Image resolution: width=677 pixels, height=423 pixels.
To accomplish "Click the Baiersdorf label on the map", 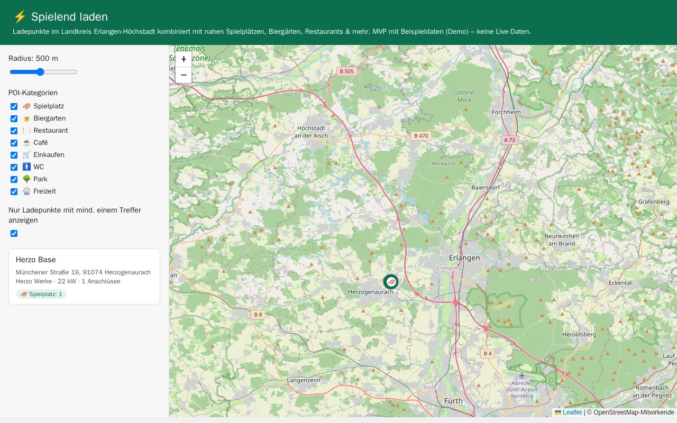I will (486, 187).
